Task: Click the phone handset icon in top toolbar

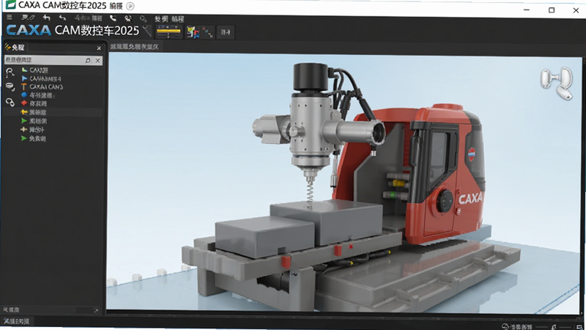Action: point(113,18)
